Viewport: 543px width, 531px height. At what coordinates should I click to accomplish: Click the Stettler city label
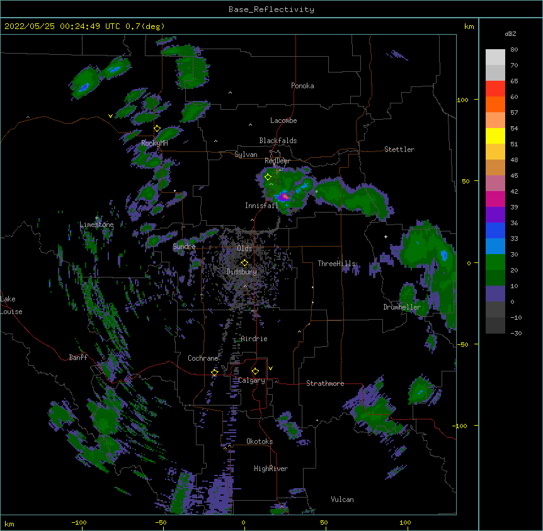click(399, 149)
